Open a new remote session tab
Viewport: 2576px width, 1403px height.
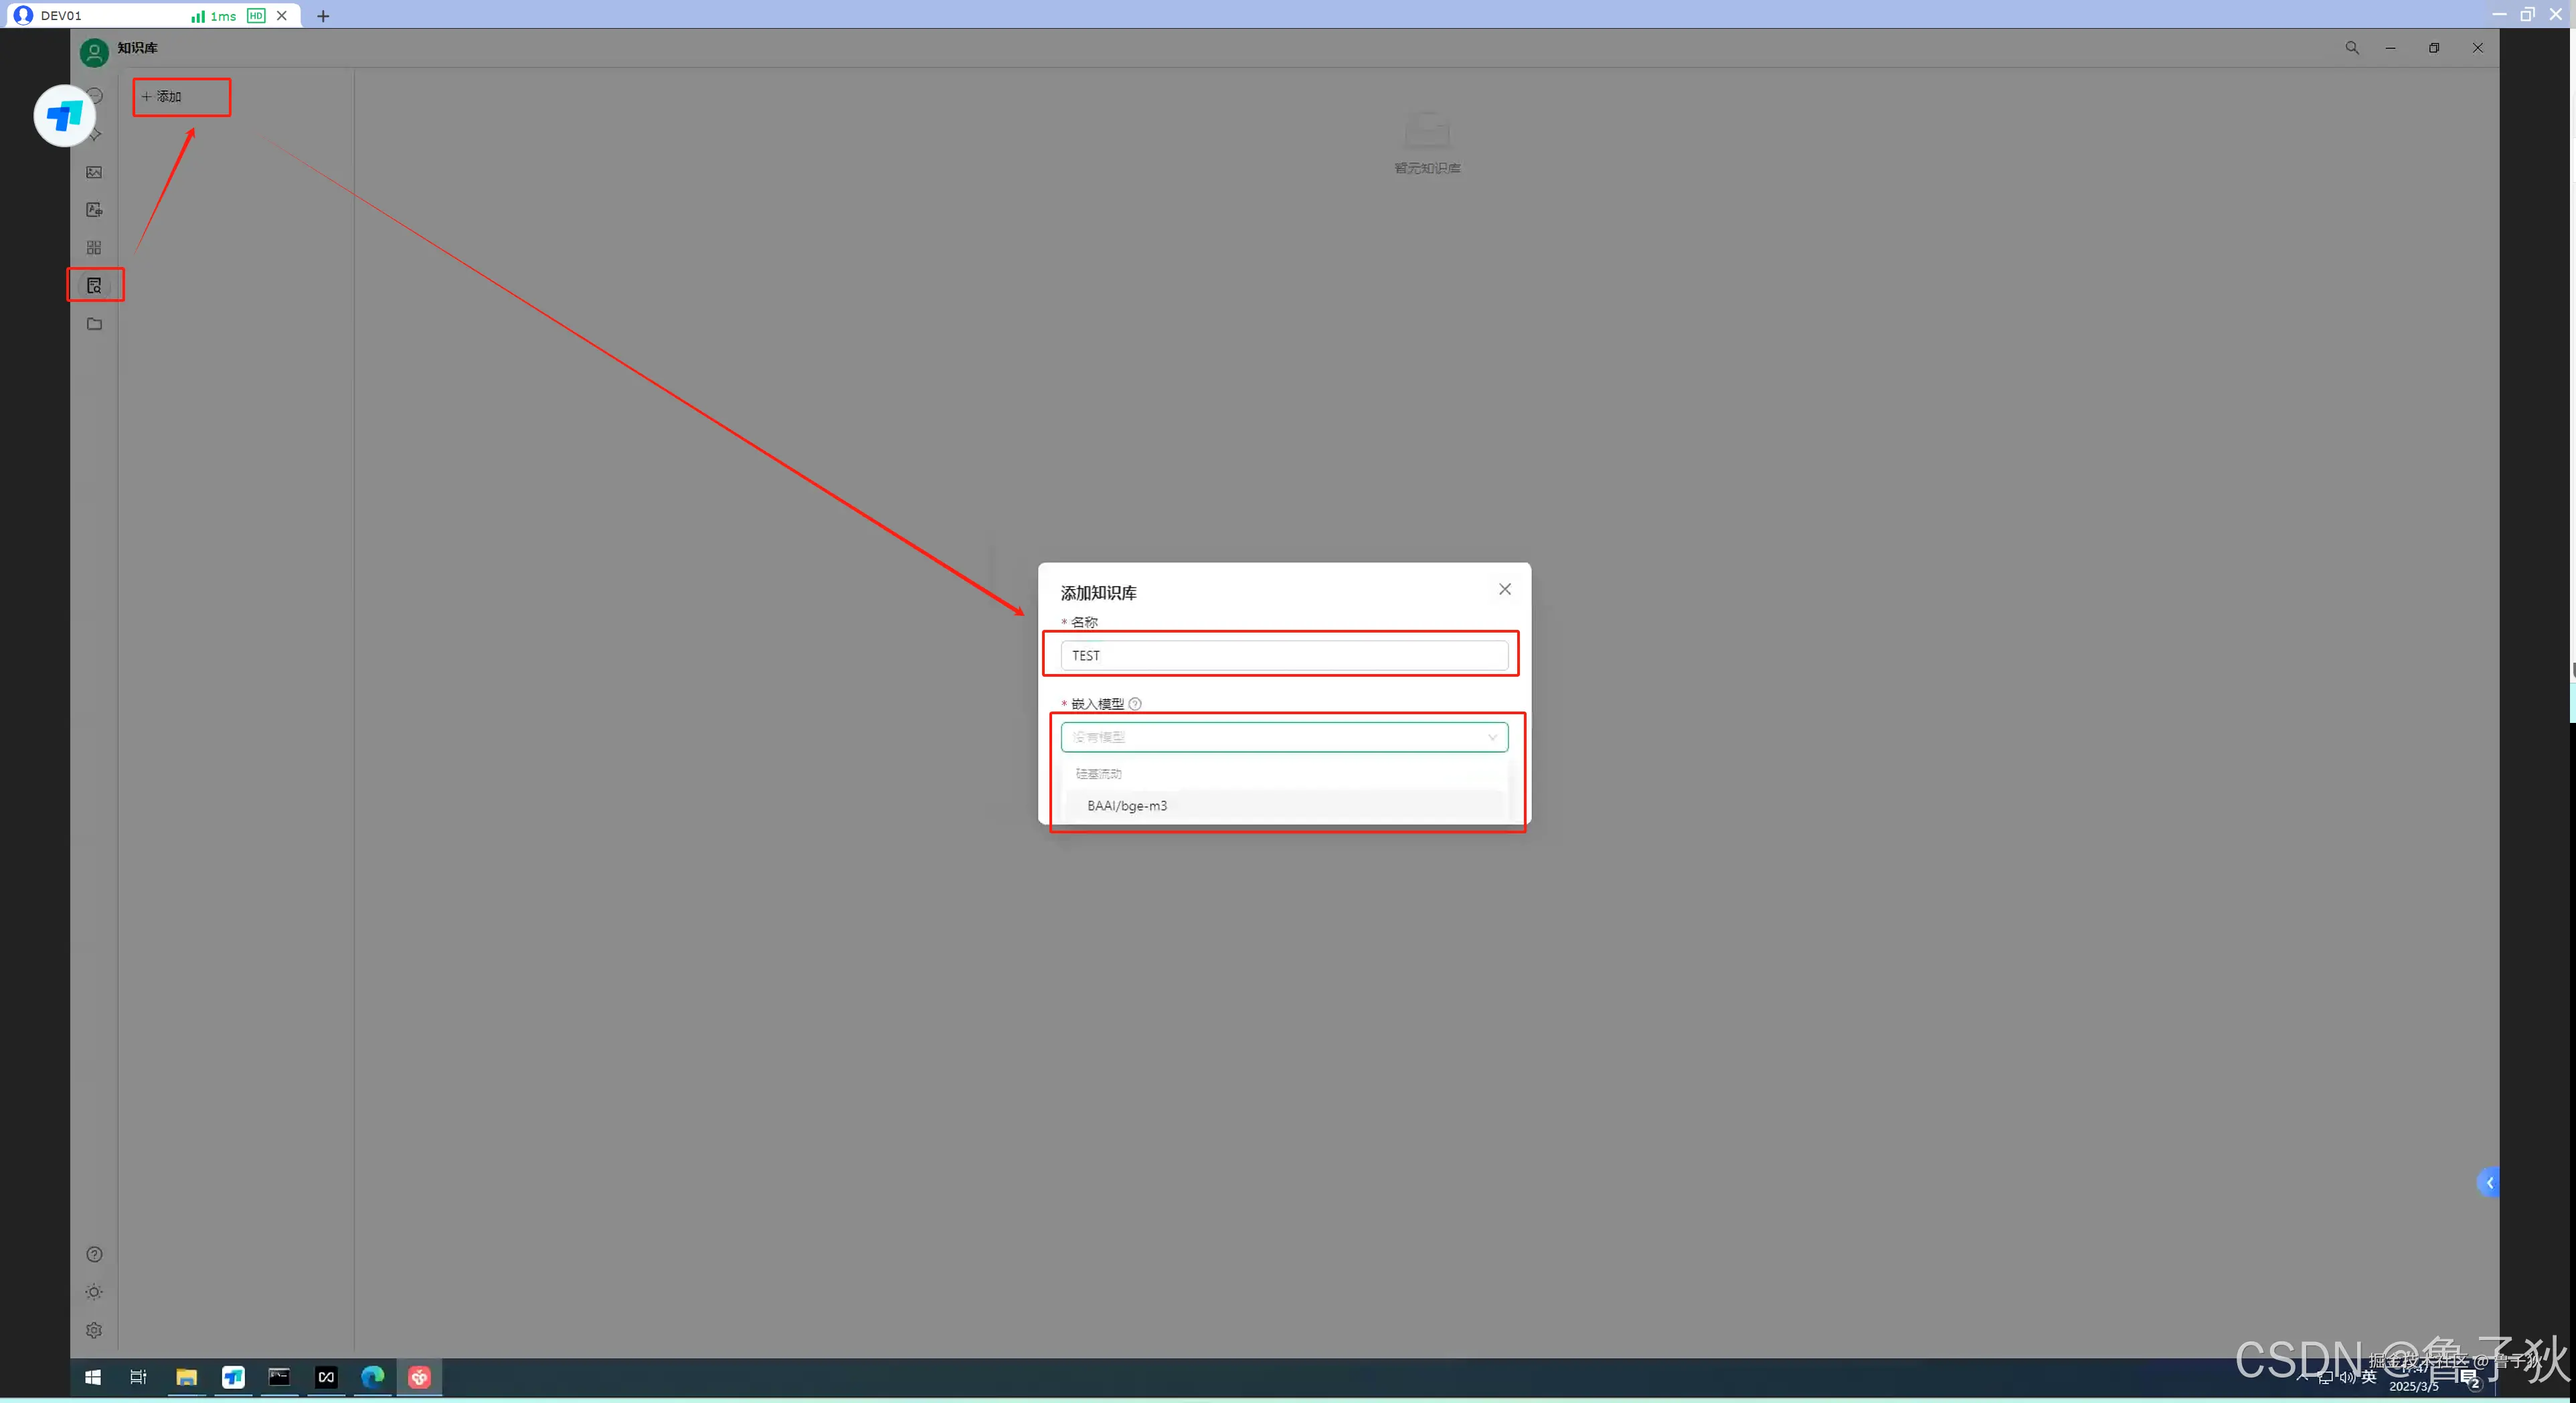[x=323, y=16]
